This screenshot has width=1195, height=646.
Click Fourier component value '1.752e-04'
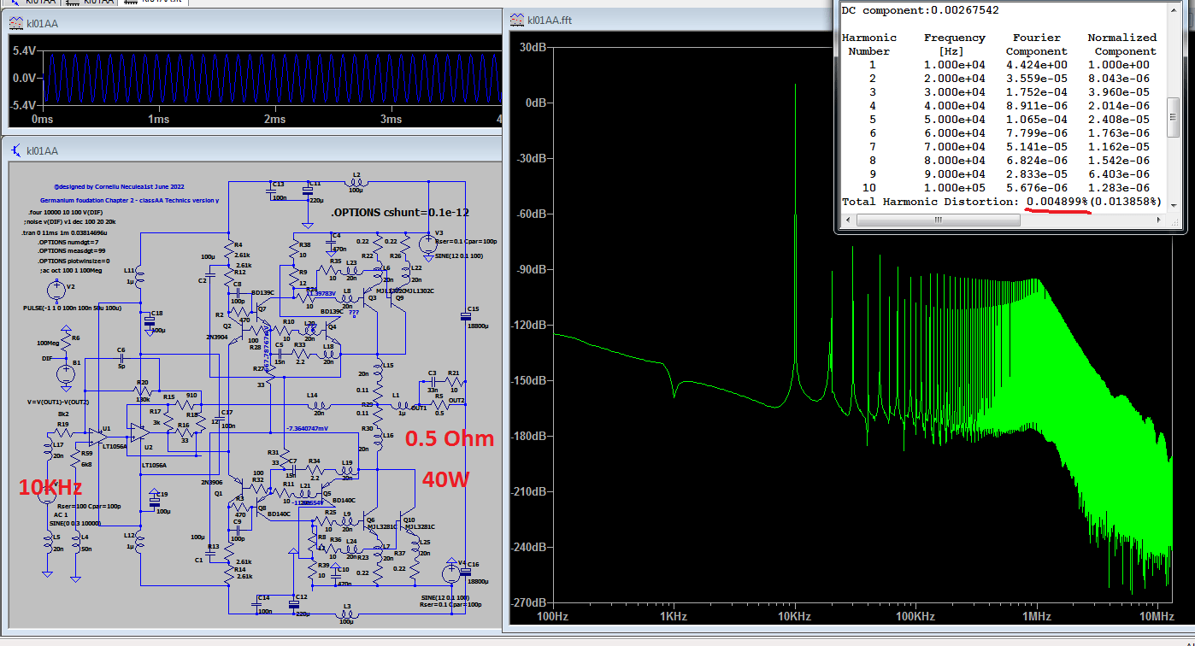[1036, 92]
